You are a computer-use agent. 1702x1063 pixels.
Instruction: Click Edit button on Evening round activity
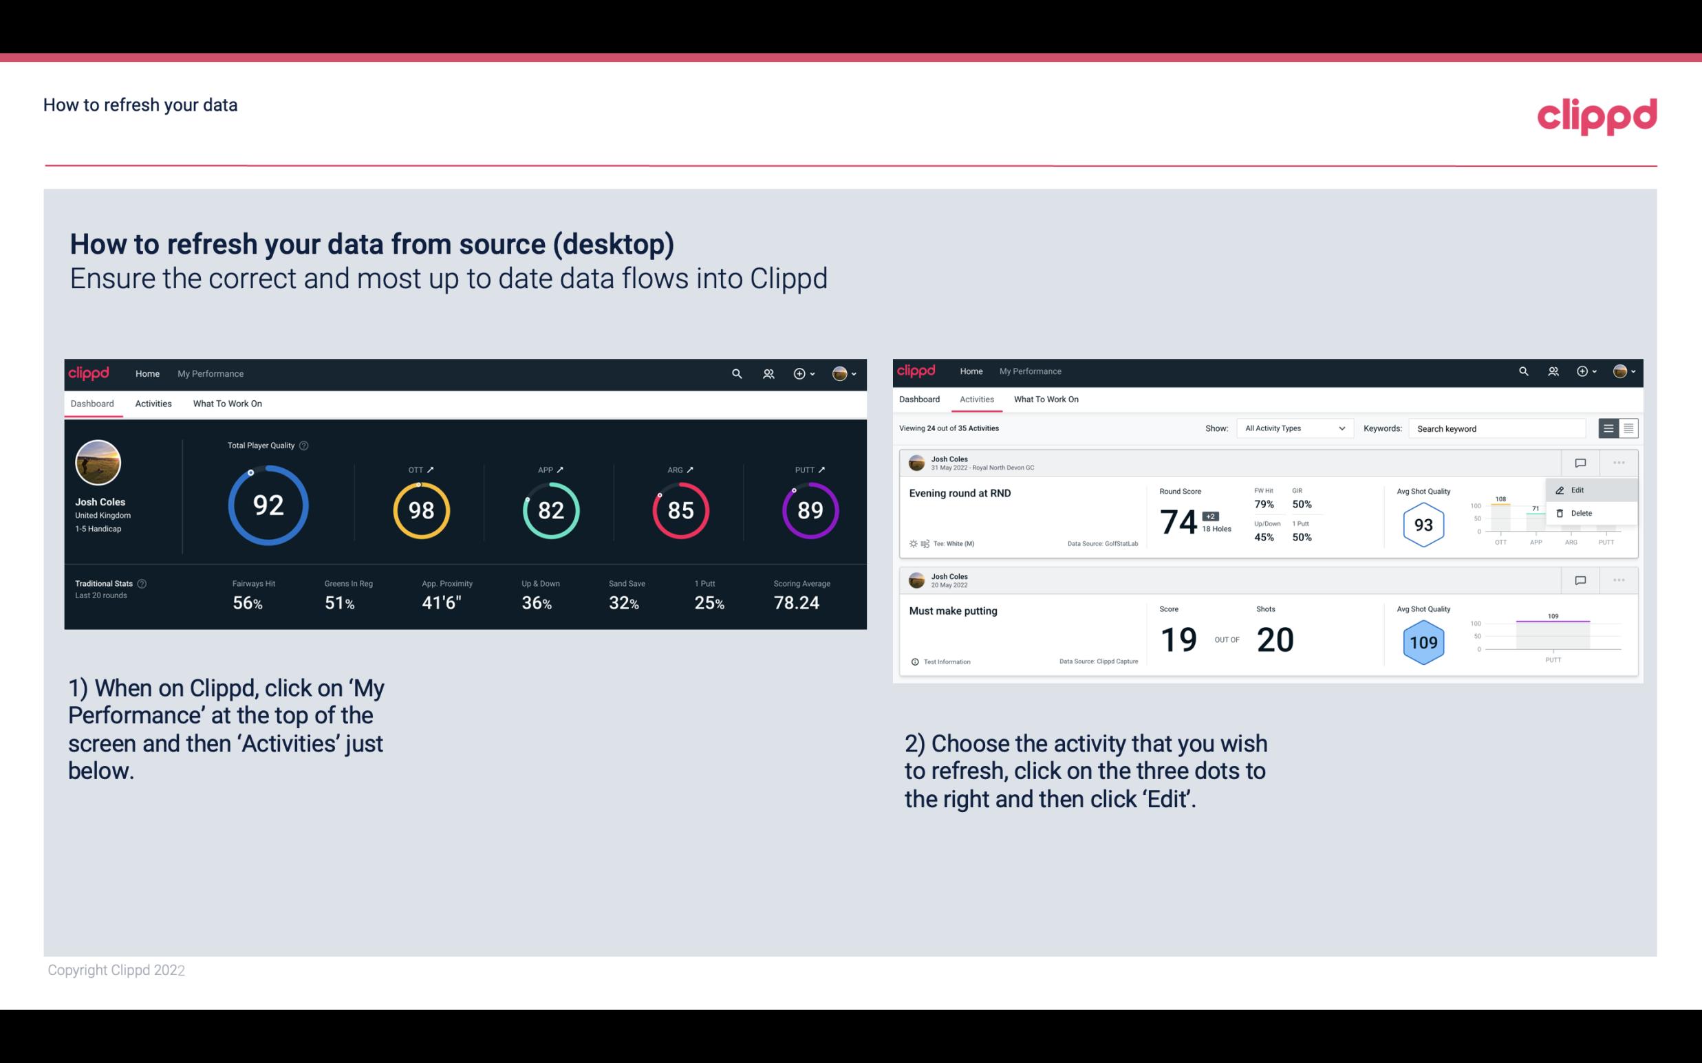1580,489
